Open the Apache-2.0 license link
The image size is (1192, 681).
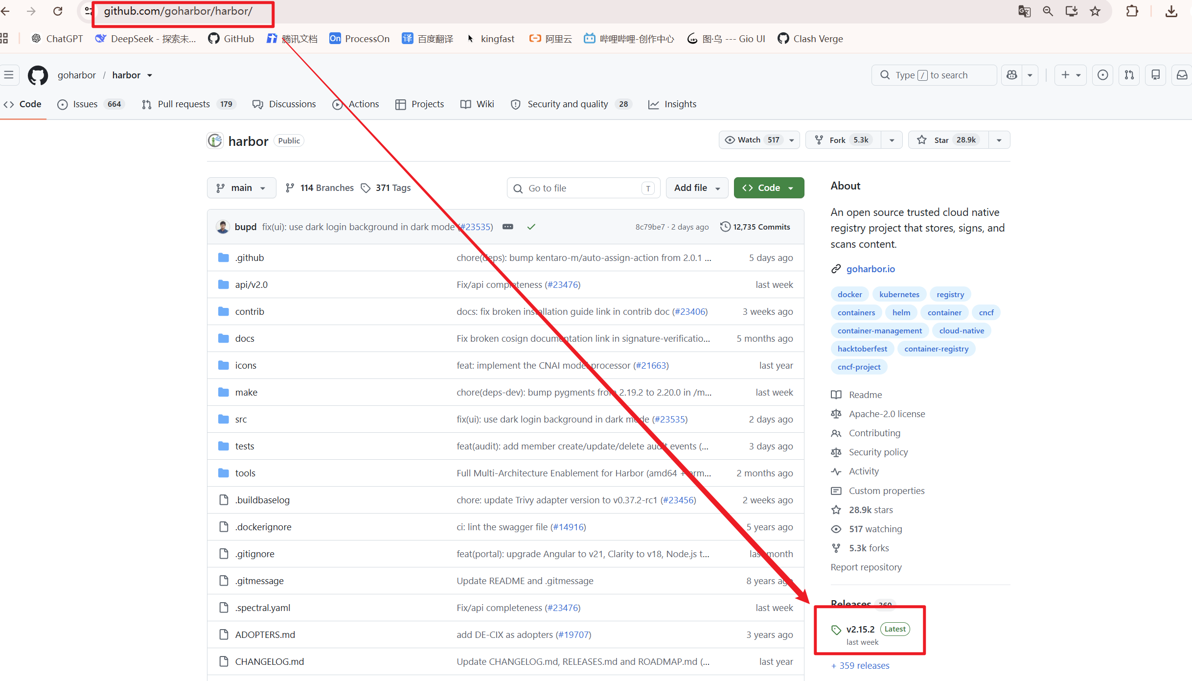click(x=887, y=414)
